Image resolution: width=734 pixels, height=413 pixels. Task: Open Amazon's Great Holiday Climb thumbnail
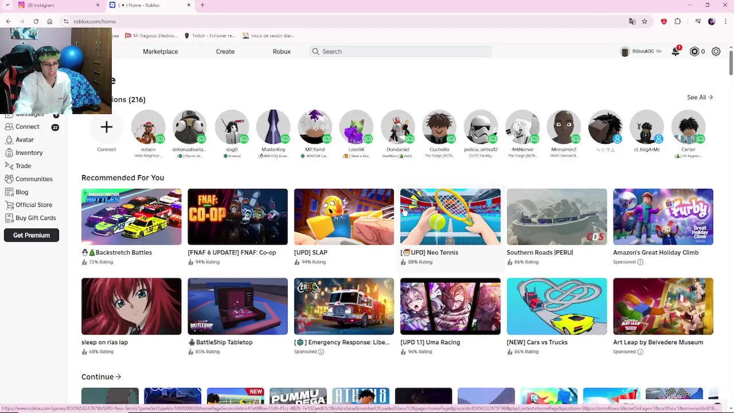tap(663, 217)
